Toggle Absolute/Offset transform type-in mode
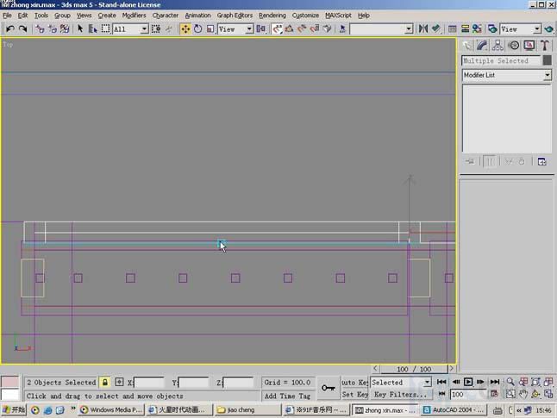This screenshot has width=557, height=418. coord(119,382)
